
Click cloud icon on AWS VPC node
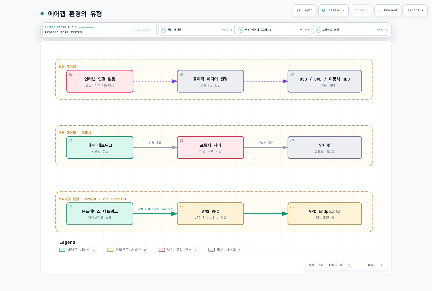tap(181, 207)
